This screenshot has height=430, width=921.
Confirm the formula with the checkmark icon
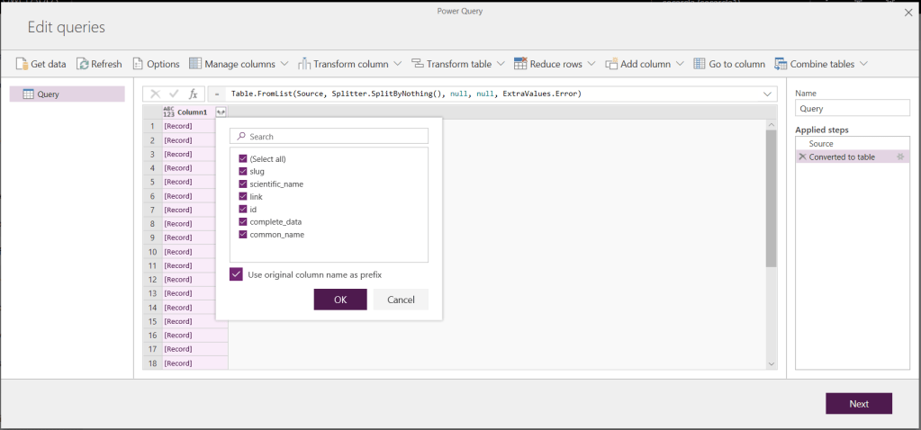pos(175,94)
